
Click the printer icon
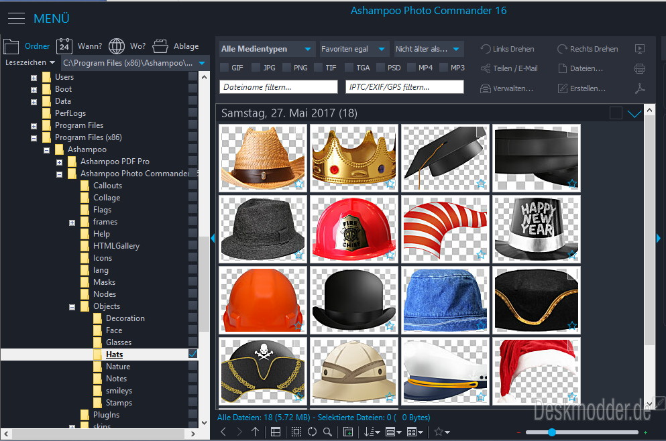[640, 68]
